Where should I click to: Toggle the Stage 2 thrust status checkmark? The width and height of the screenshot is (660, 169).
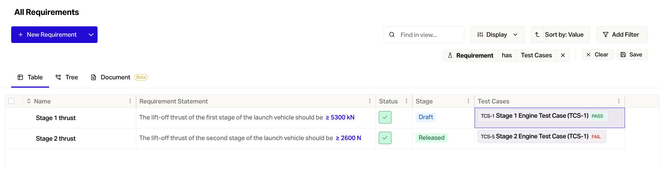[385, 138]
